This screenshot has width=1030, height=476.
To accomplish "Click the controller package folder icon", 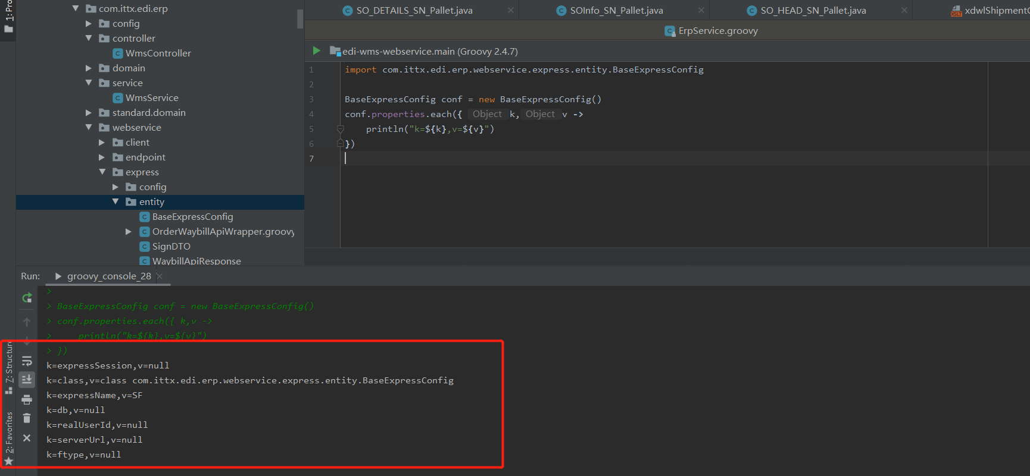I will pos(104,39).
